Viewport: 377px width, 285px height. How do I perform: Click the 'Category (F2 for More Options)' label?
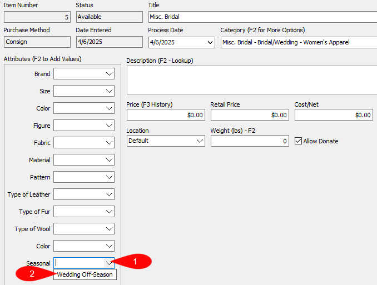click(x=262, y=31)
